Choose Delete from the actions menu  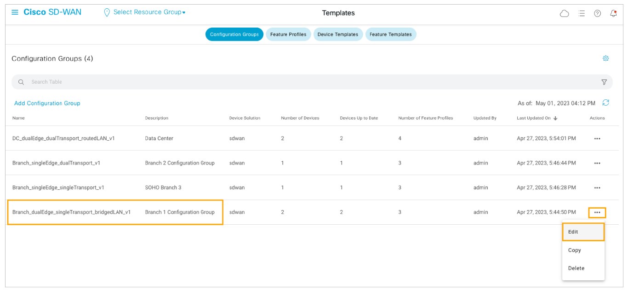pos(576,268)
